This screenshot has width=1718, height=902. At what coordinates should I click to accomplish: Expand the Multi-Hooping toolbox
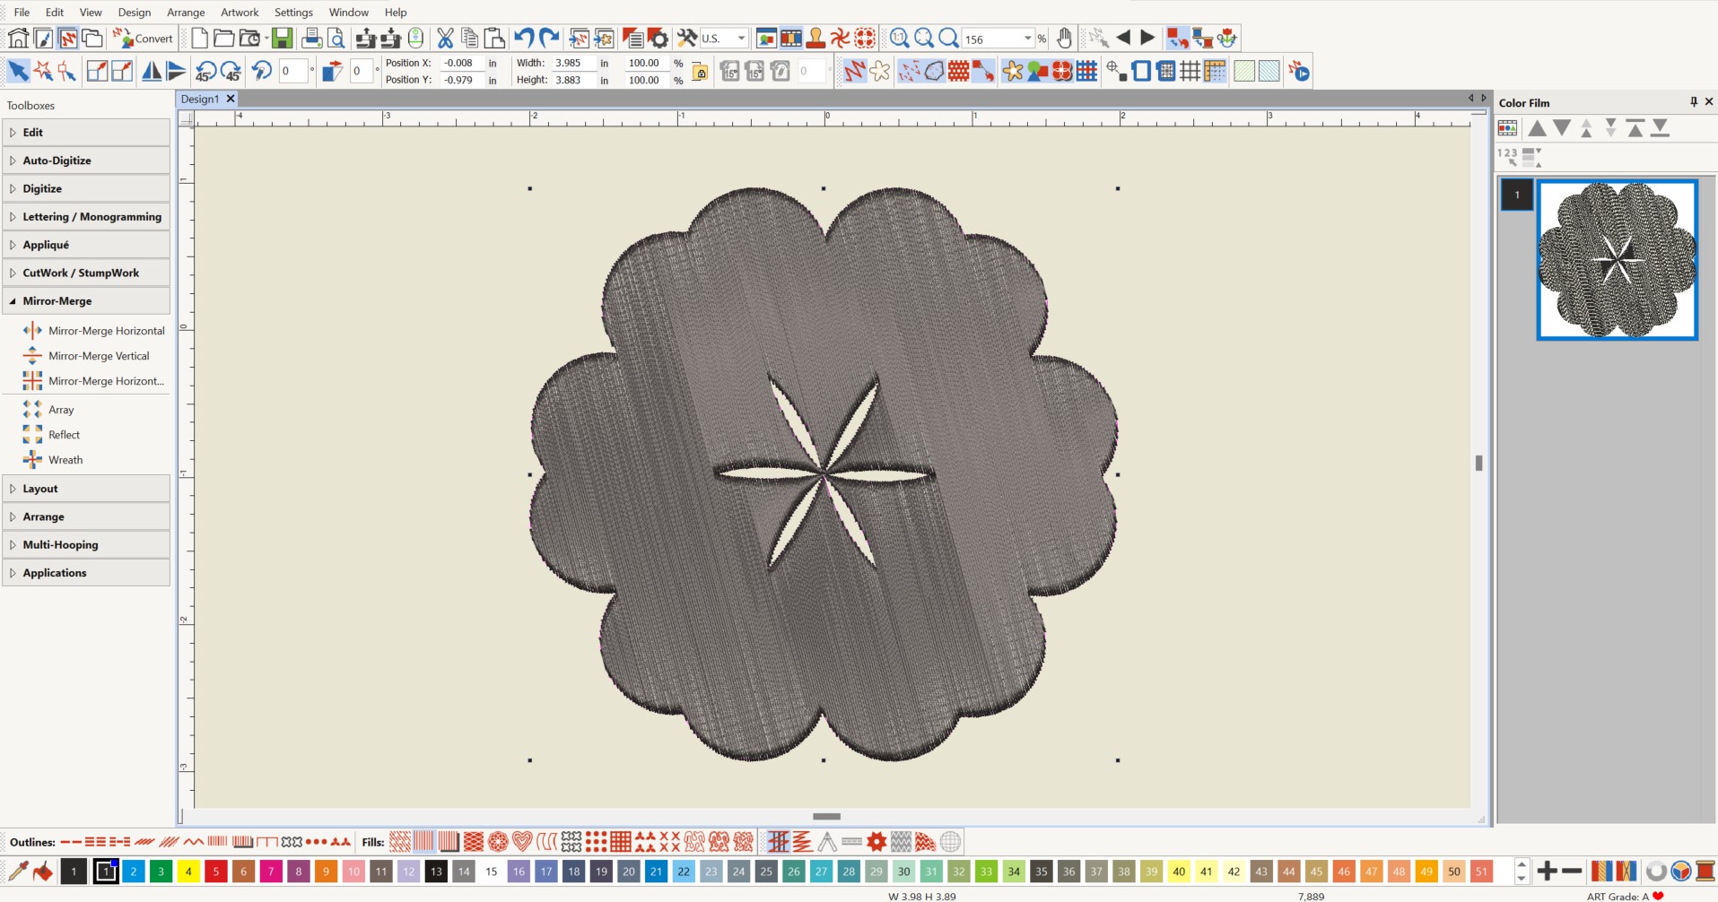tap(86, 544)
